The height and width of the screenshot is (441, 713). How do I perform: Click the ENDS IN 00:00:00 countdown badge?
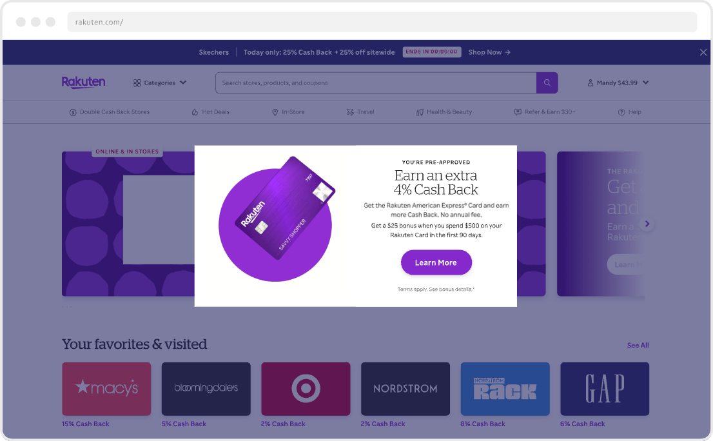pos(431,52)
